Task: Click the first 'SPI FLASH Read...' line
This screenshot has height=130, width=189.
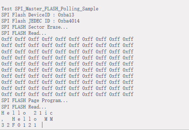Action: click(24, 33)
